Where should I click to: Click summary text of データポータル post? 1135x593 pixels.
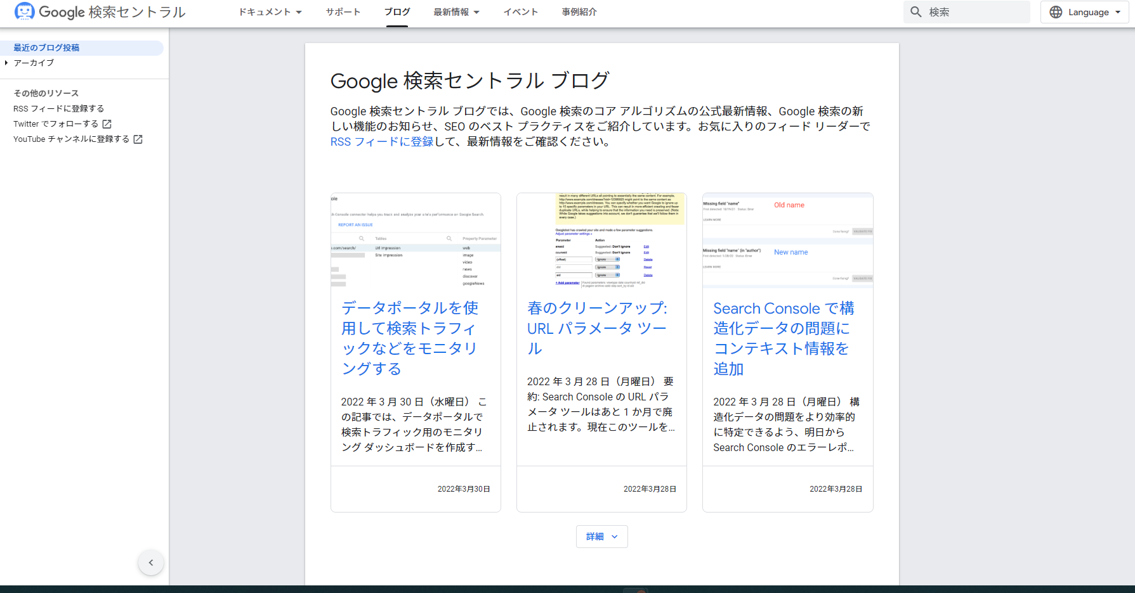[x=414, y=424]
